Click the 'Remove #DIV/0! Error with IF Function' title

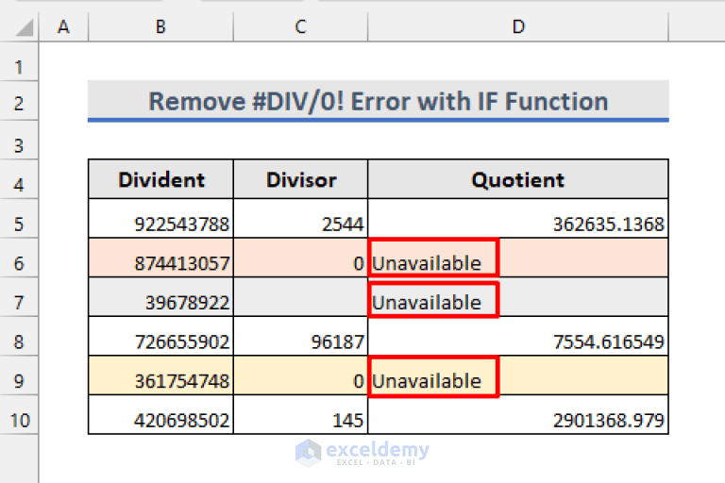coord(379,101)
